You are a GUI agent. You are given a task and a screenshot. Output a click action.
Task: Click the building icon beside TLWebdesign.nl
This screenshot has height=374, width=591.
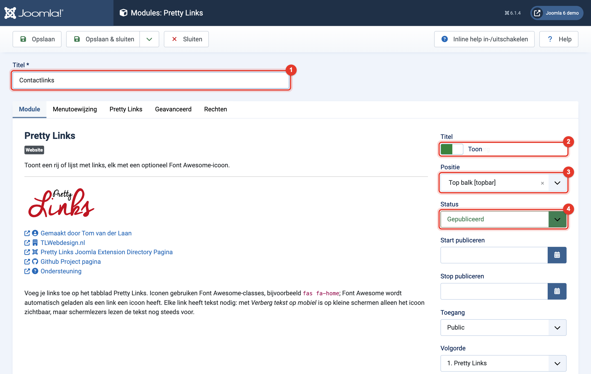[35, 243]
